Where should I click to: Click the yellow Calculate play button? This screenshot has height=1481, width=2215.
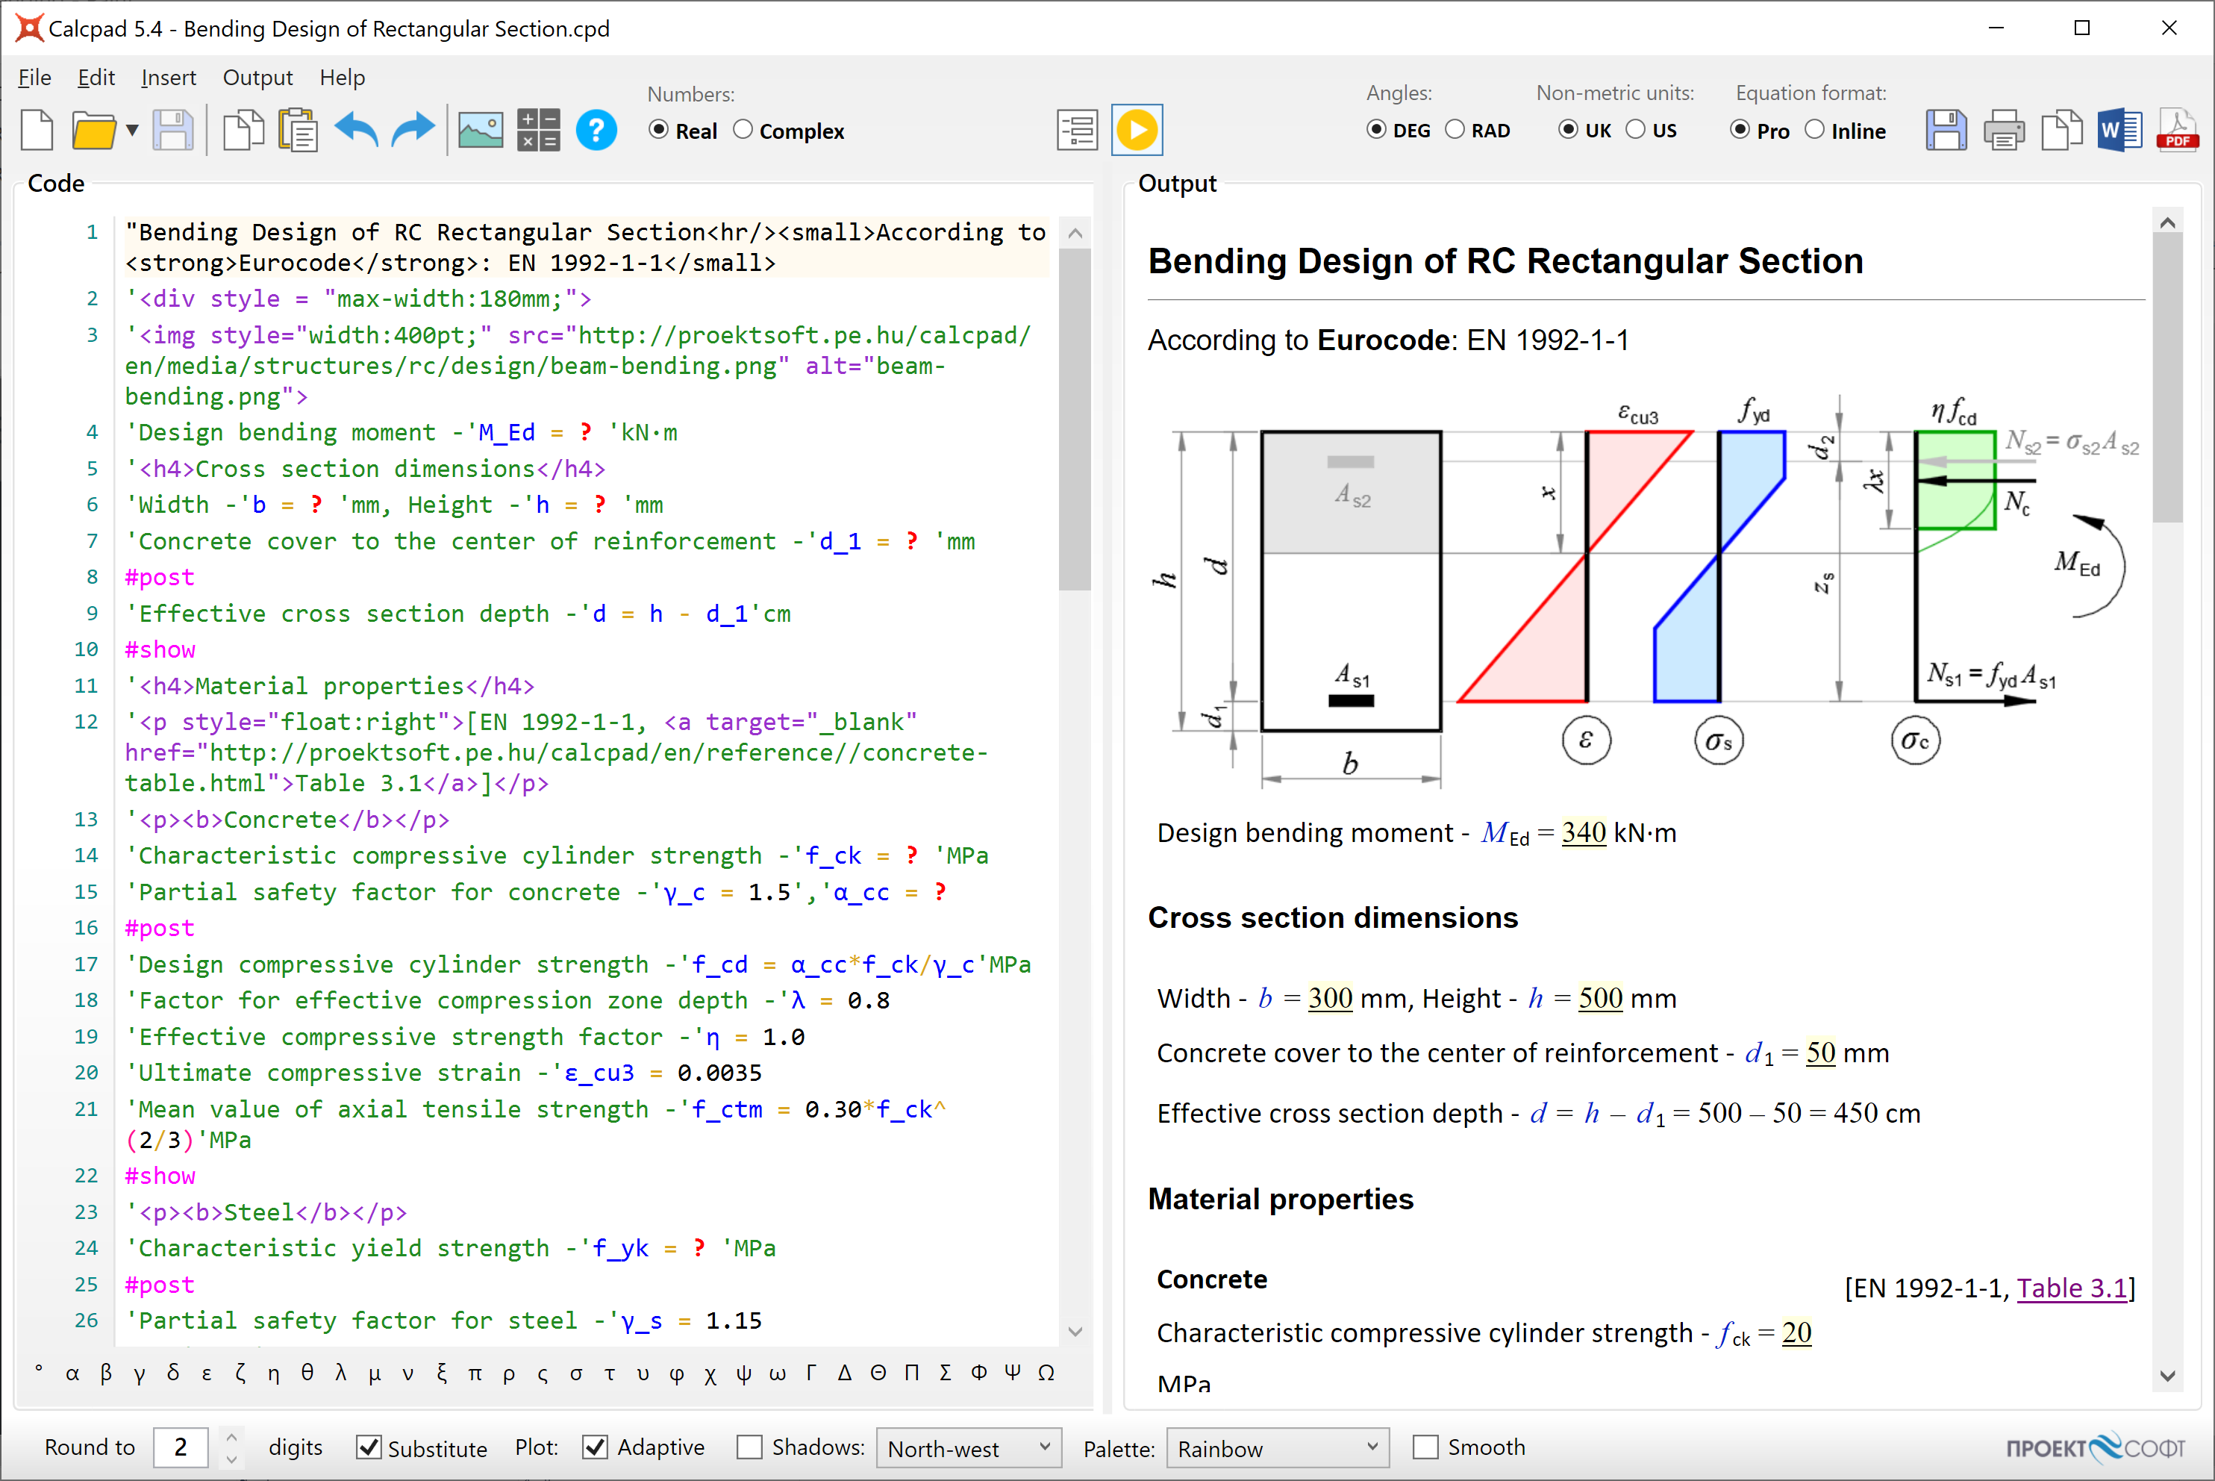coord(1137,131)
